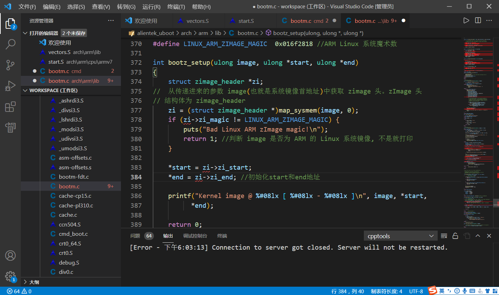Open error and warning counts in status bar
499x295 pixels.
19,291
